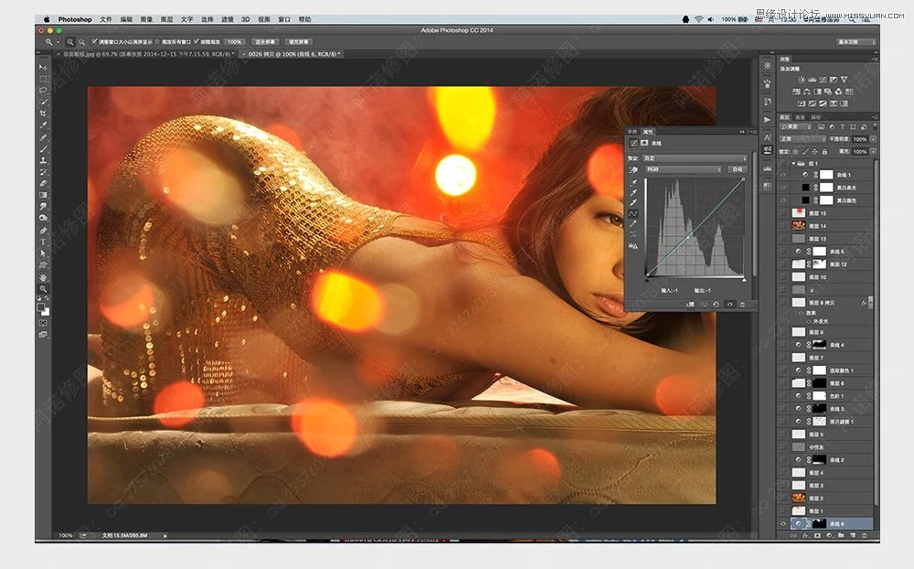
Task: Click the 自动 button in Curves
Action: coord(737,169)
